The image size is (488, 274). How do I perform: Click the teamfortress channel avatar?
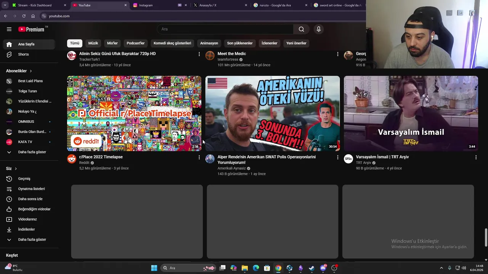(x=210, y=56)
